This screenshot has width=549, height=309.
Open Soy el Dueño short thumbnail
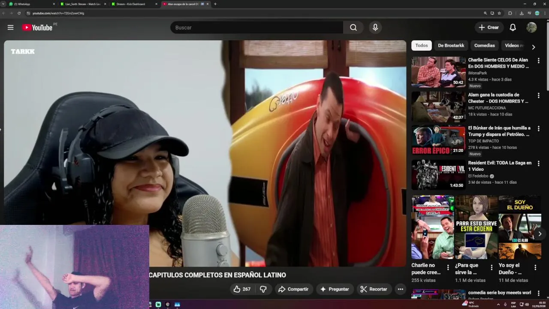(520, 227)
